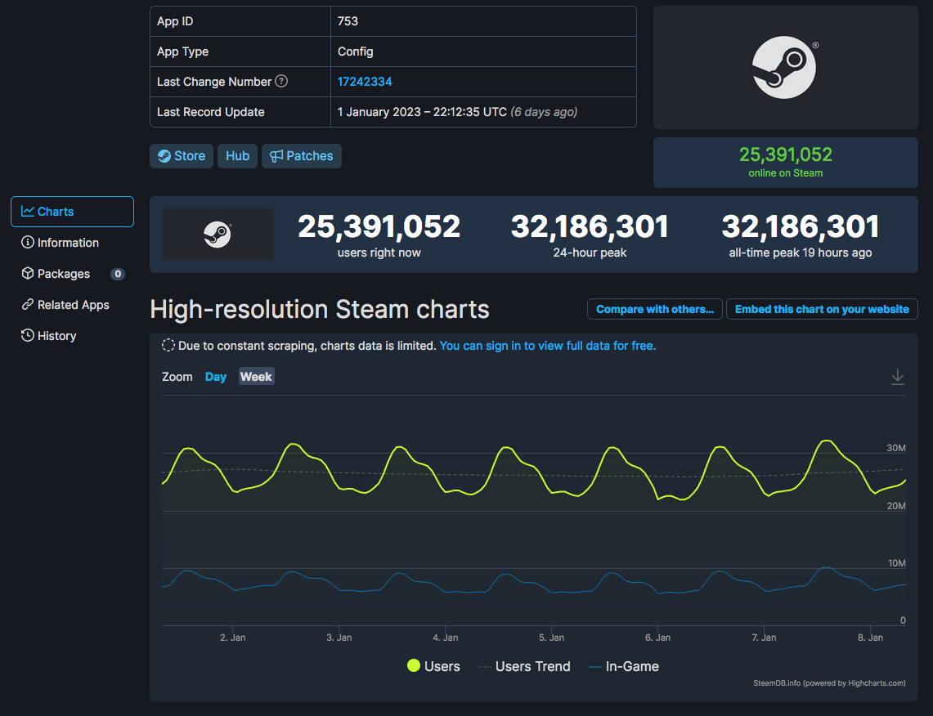Open the Store button
This screenshot has width=933, height=716.
[x=182, y=156]
